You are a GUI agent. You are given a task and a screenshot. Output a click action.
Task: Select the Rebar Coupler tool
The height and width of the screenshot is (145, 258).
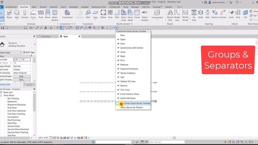(145, 15)
